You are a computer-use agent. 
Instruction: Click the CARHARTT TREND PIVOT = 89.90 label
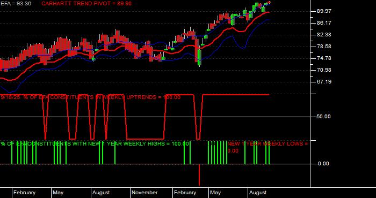click(x=86, y=3)
